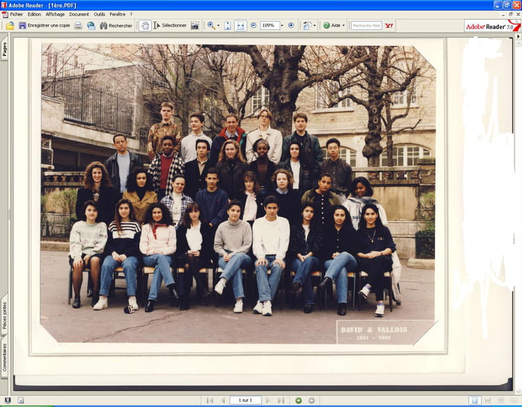This screenshot has width=522, height=407.
Task: Click the zoom in plus button
Action: (291, 26)
